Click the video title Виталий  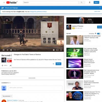click(x=7, y=55)
